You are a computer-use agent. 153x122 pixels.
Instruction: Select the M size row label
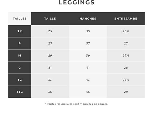(x=20, y=55)
